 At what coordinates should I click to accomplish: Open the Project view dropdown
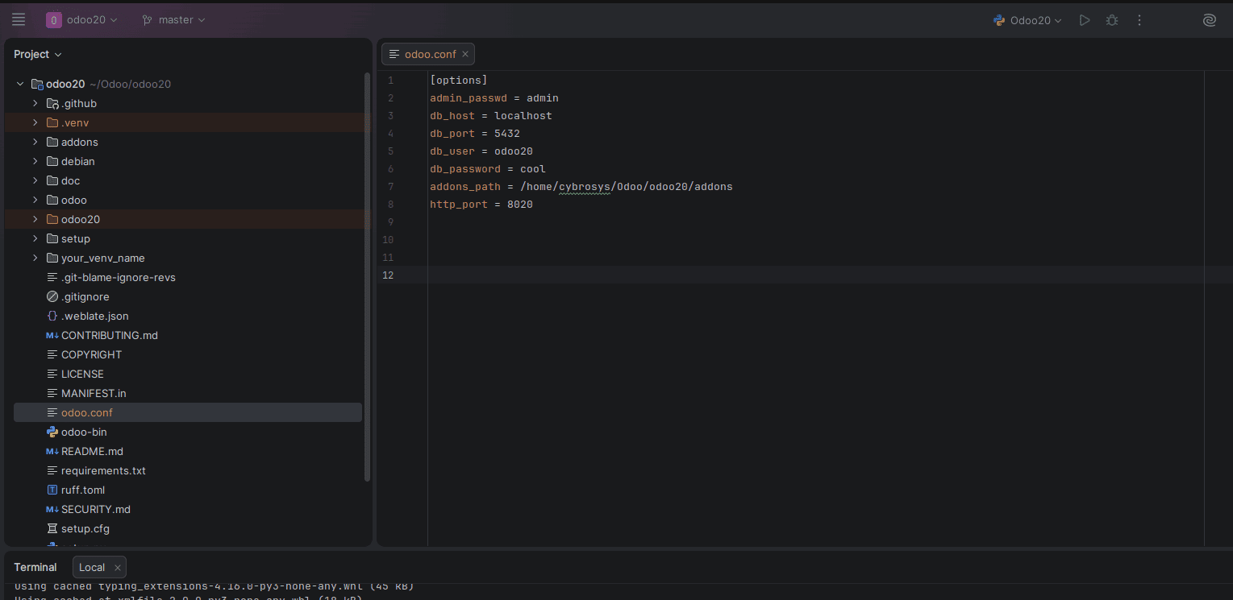(38, 54)
